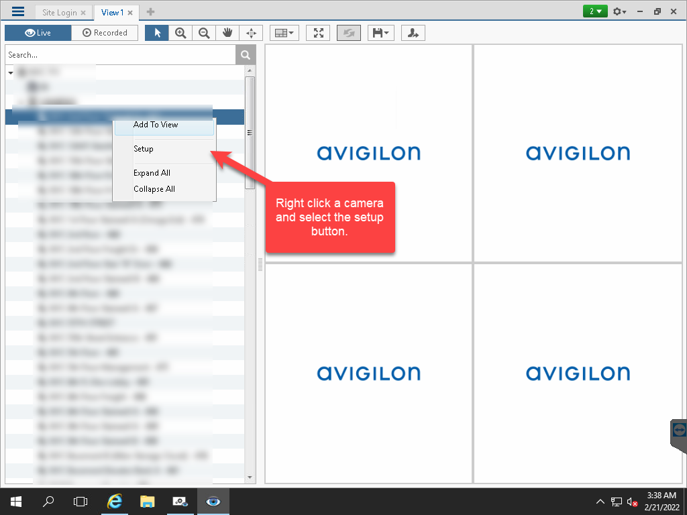Enter full screen mode
This screenshot has height=515, width=687.
(317, 32)
